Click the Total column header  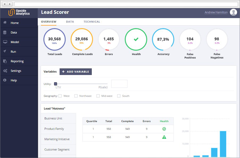coord(109,121)
